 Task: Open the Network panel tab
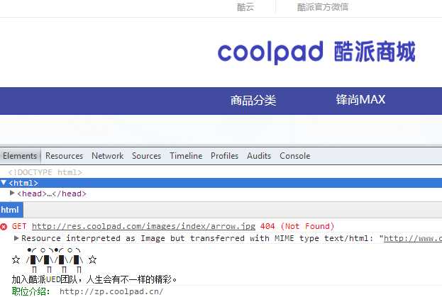[x=107, y=156]
